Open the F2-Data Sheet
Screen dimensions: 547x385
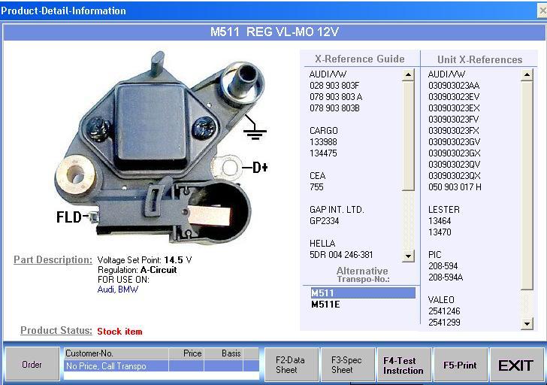291,365
